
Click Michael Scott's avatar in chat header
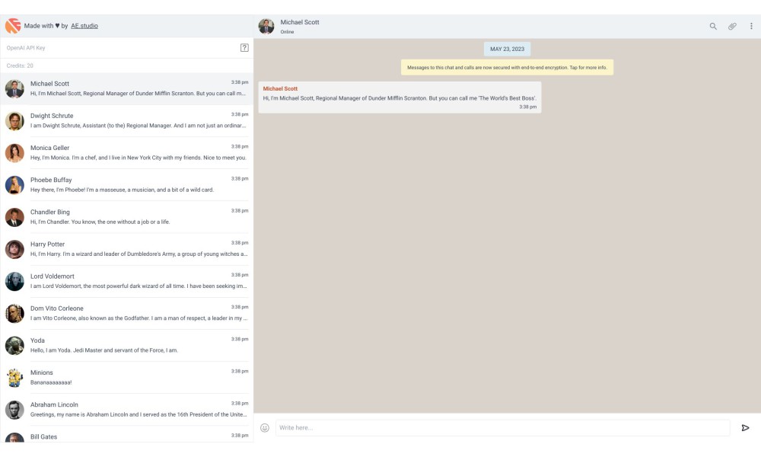click(x=266, y=26)
